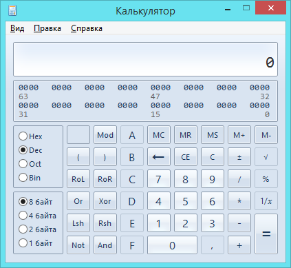The image size is (291, 268).
Task: Click the equals button
Action: pos(266,234)
